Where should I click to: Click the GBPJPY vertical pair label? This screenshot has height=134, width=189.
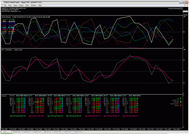[x=11, y=102]
